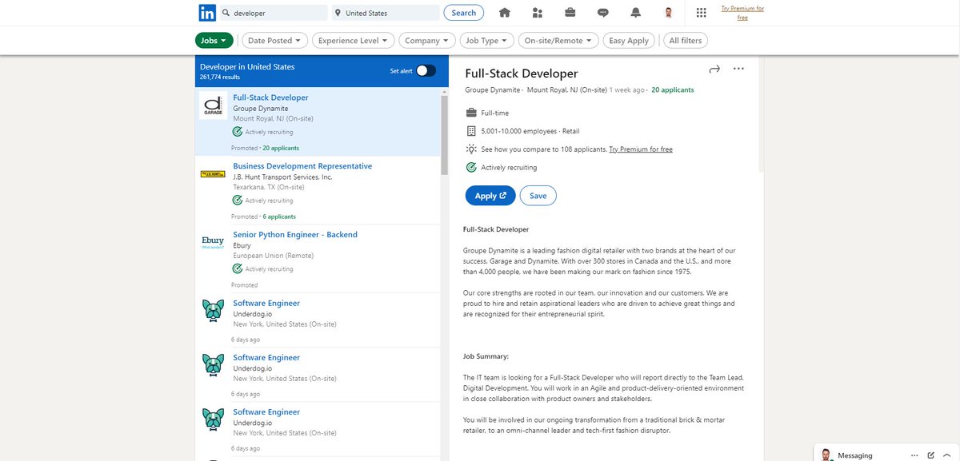Click first Underdog.io bulldog logo
960x461 pixels.
213,310
